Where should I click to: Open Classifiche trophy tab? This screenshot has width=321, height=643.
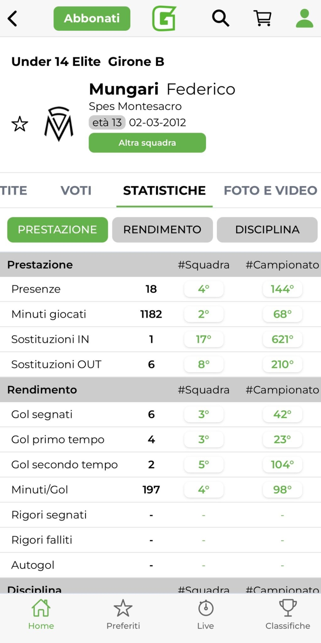(x=287, y=614)
